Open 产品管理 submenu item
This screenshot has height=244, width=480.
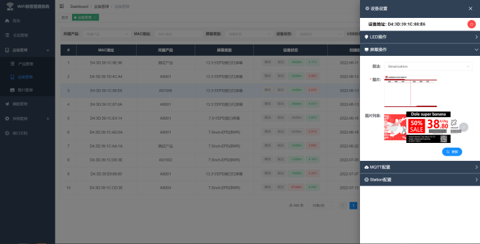(27, 64)
